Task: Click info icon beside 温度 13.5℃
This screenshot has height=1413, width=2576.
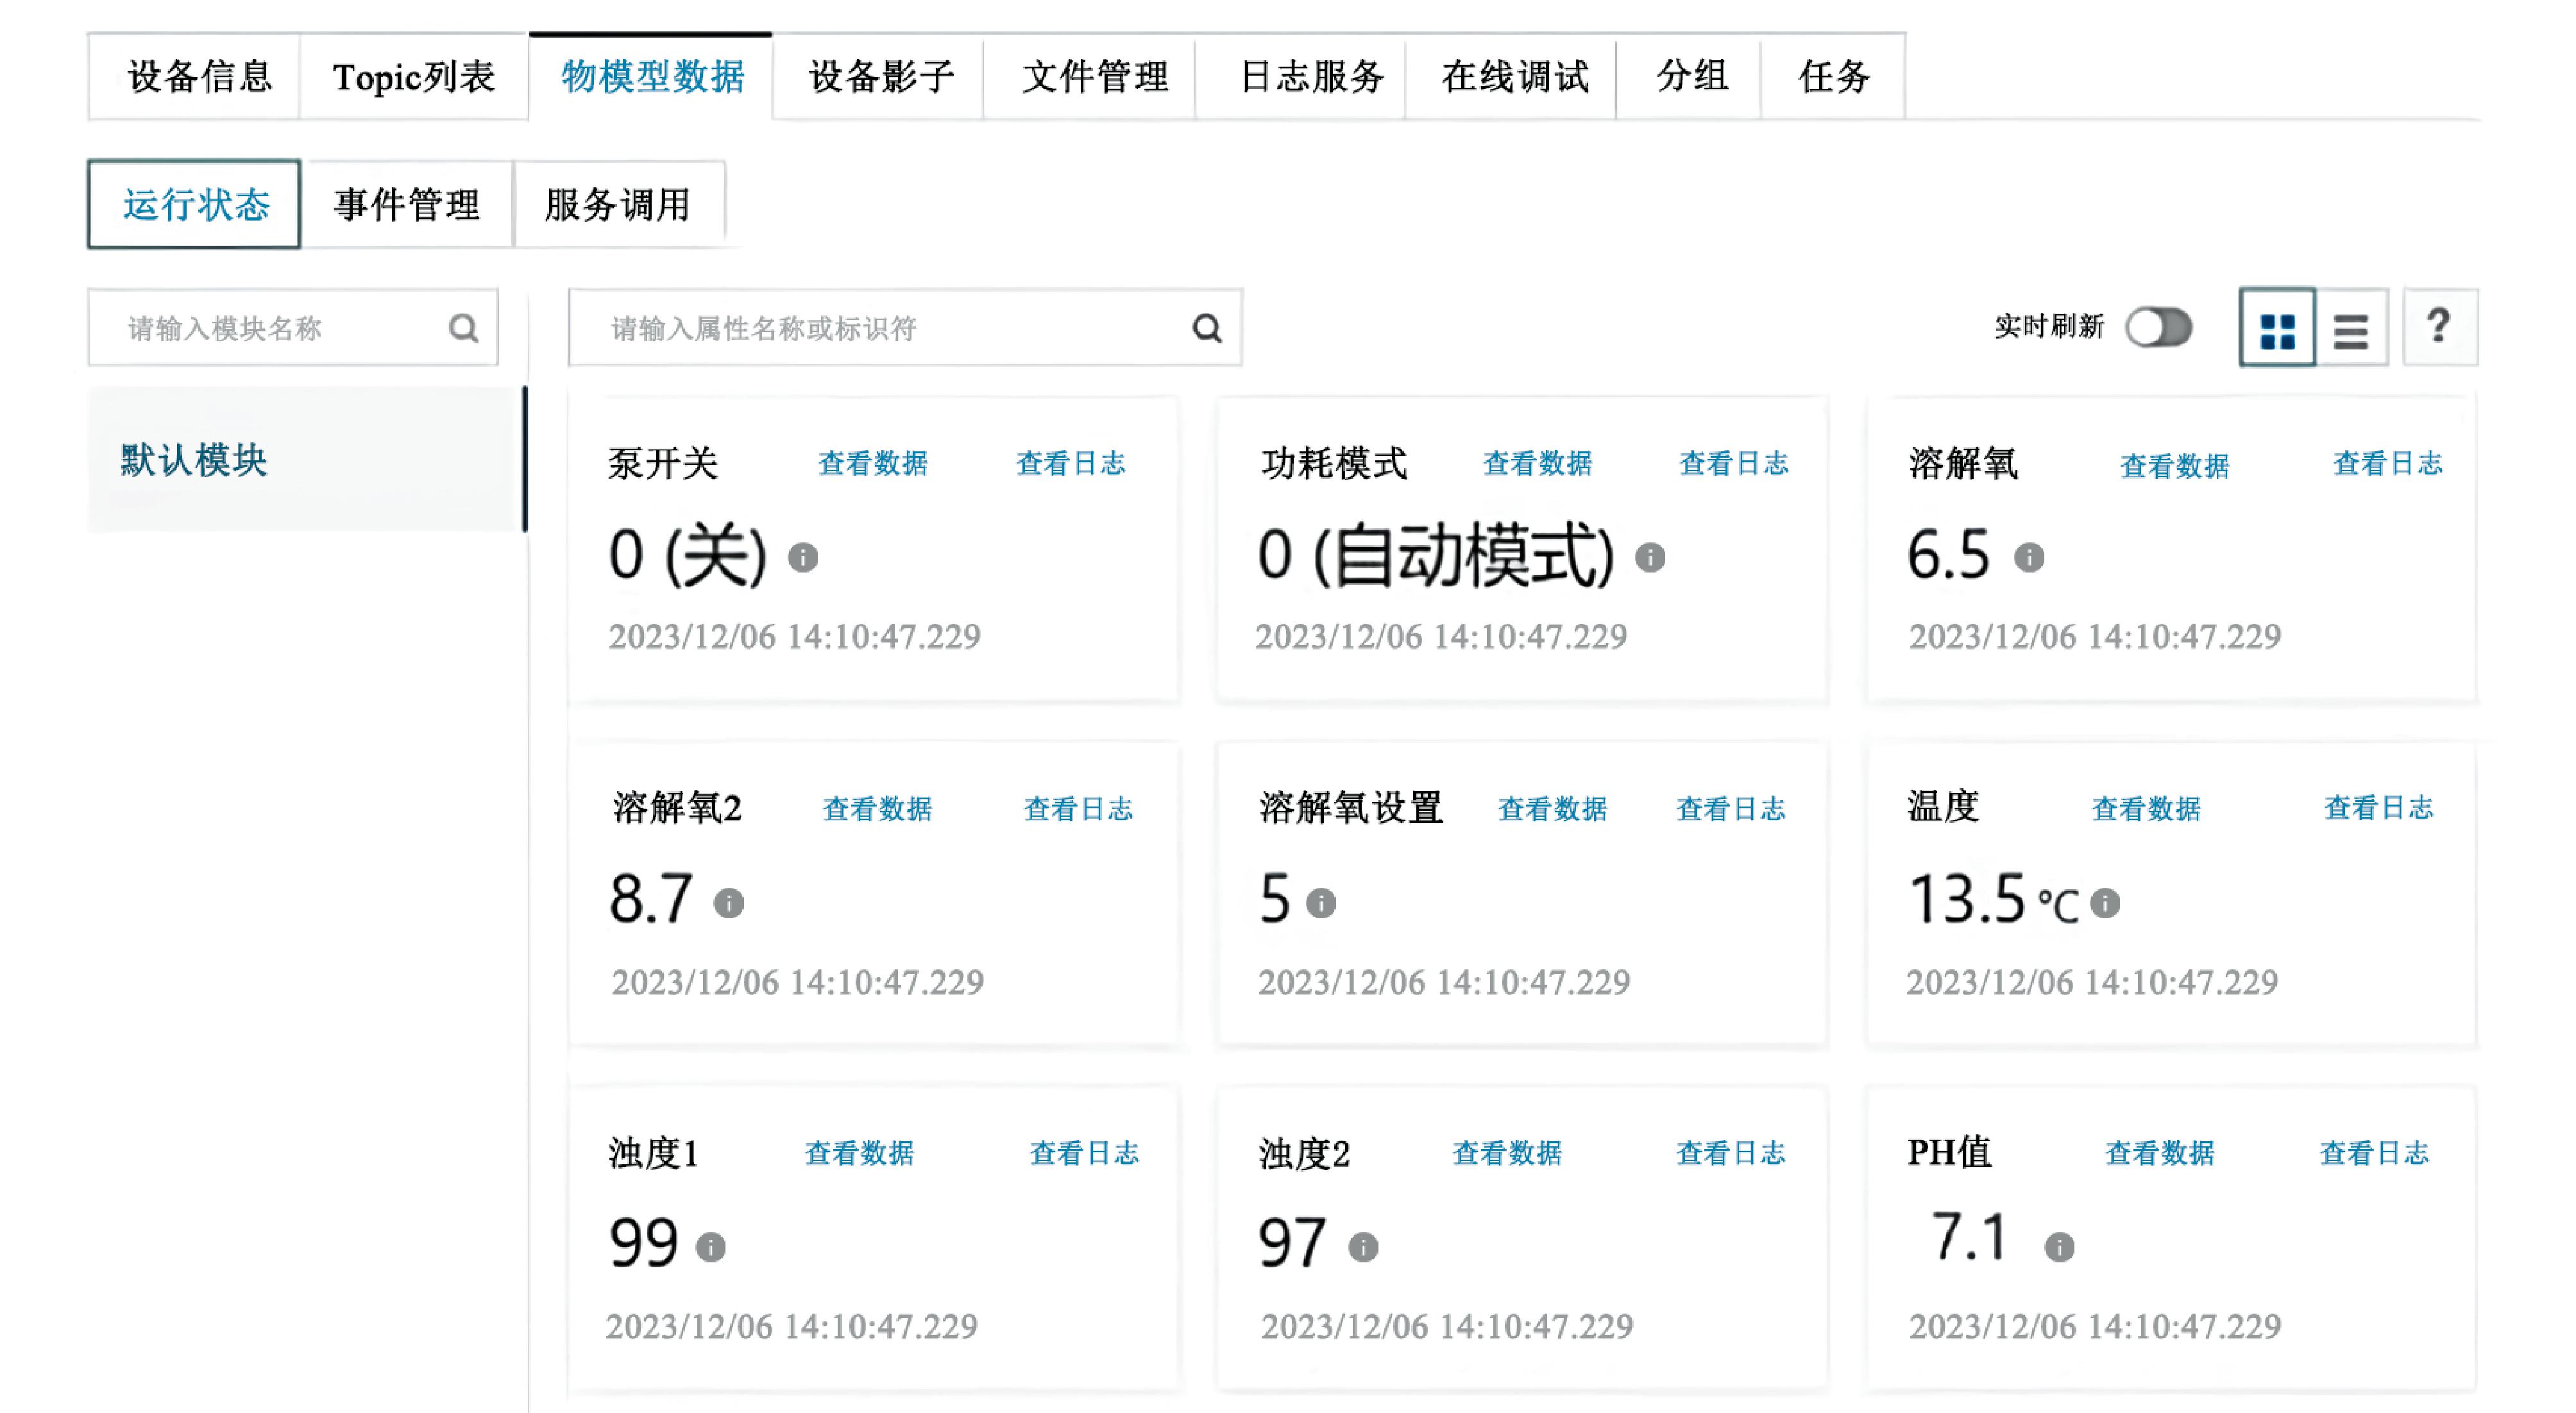Action: [x=2105, y=903]
